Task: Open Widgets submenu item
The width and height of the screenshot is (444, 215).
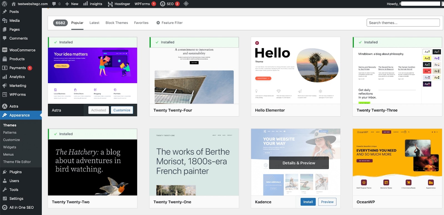Action: [x=10, y=147]
